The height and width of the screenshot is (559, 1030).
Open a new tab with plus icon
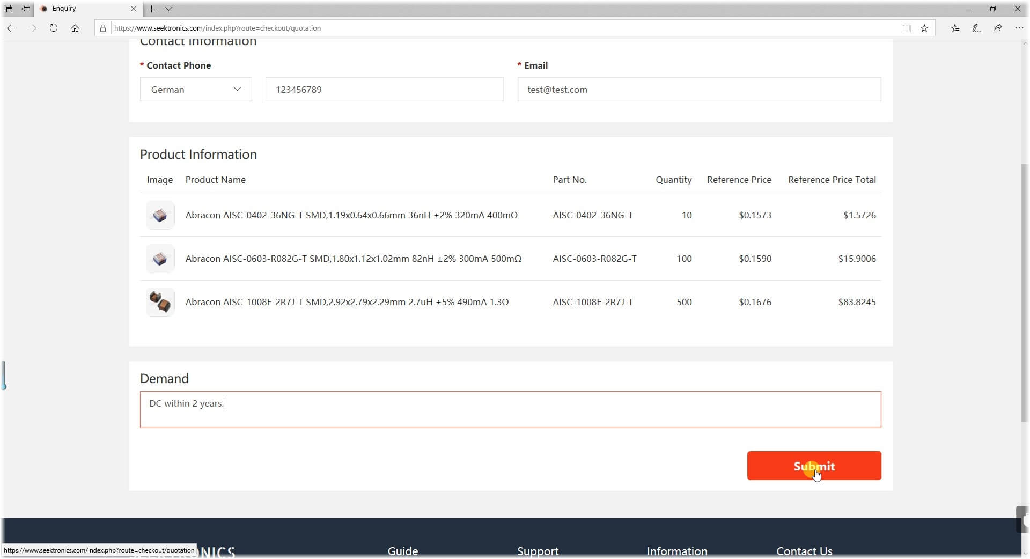pos(152,9)
